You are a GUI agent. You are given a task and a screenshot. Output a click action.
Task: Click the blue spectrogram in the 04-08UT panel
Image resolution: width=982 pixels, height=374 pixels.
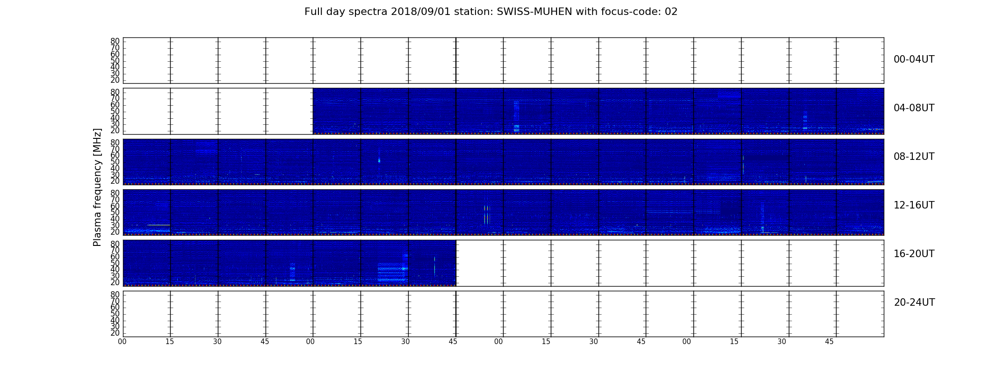(x=598, y=111)
